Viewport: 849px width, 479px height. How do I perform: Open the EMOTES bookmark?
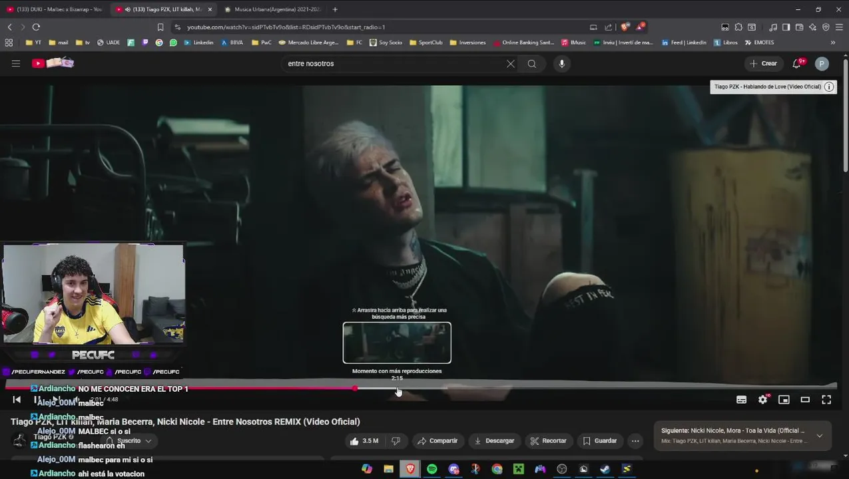click(x=759, y=43)
